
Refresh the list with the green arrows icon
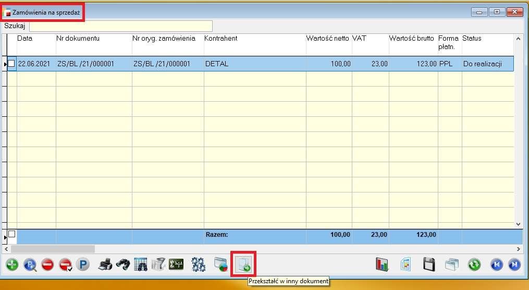click(x=474, y=264)
